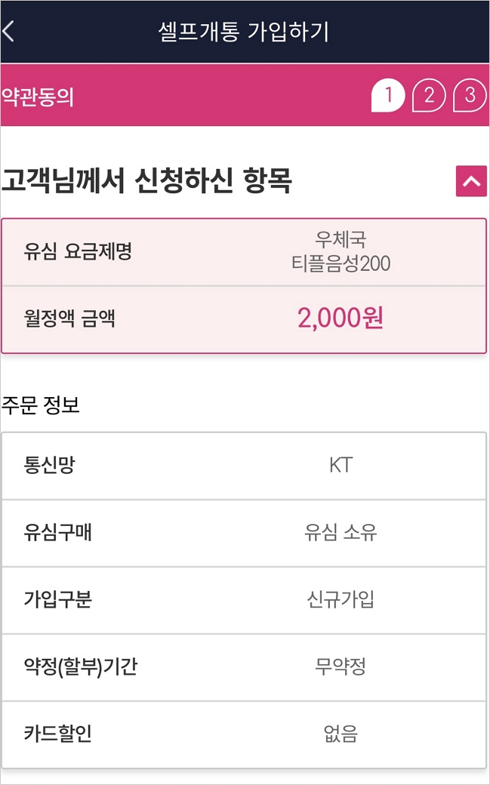Image resolution: width=490 pixels, height=785 pixels.
Task: Tap the 셀프개통 가입하기 header title
Action: tap(244, 32)
